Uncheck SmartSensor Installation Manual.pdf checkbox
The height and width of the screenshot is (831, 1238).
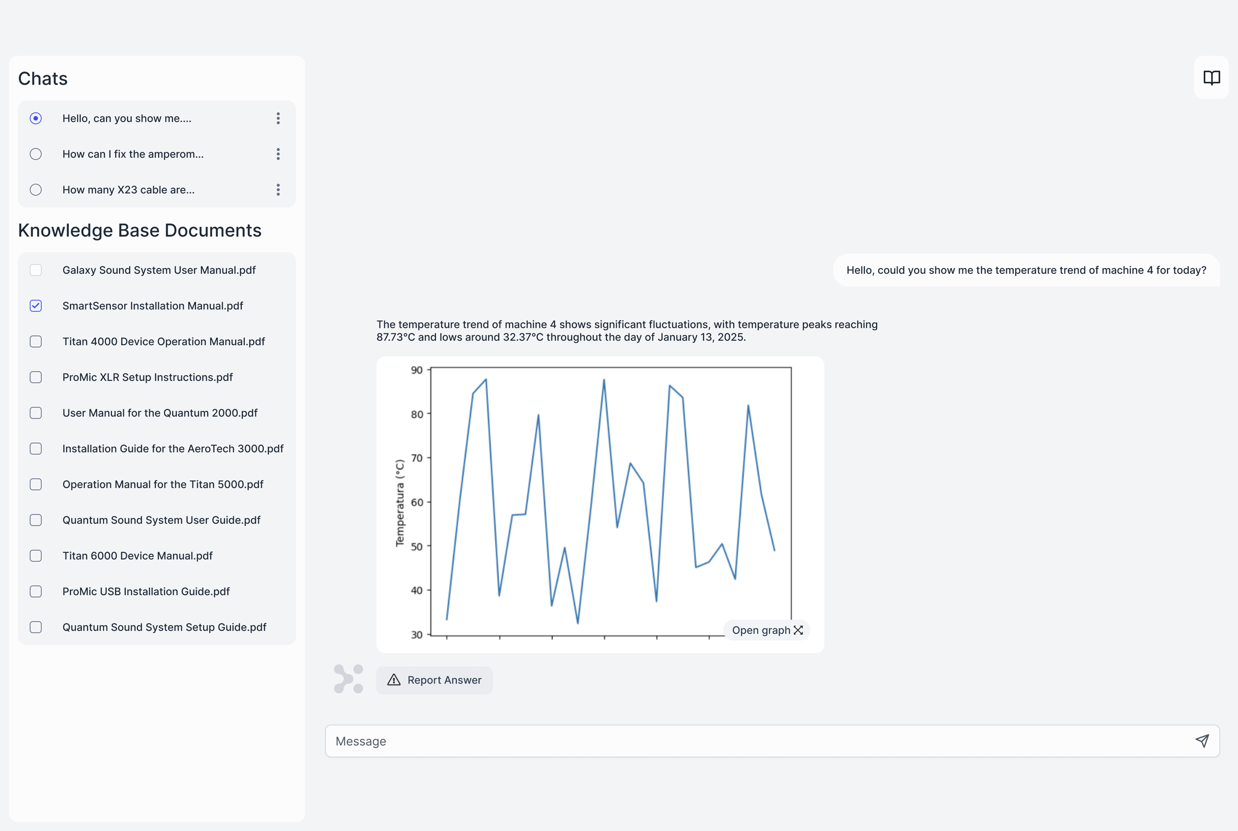[x=35, y=306]
